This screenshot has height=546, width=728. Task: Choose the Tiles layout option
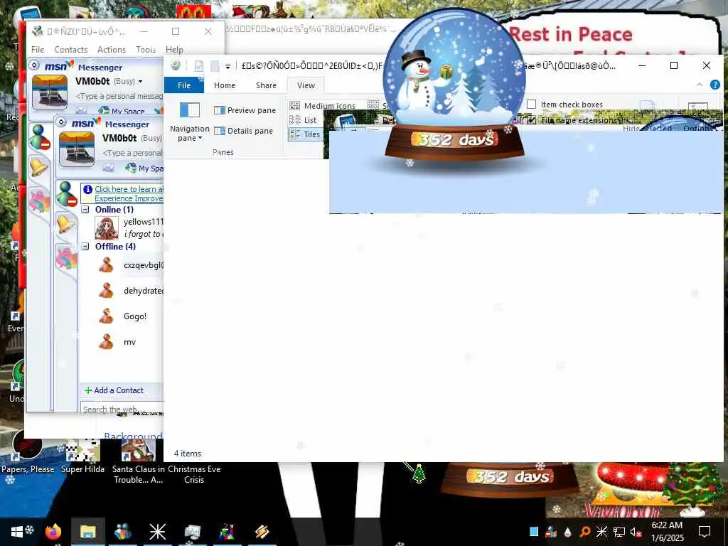[x=305, y=134]
